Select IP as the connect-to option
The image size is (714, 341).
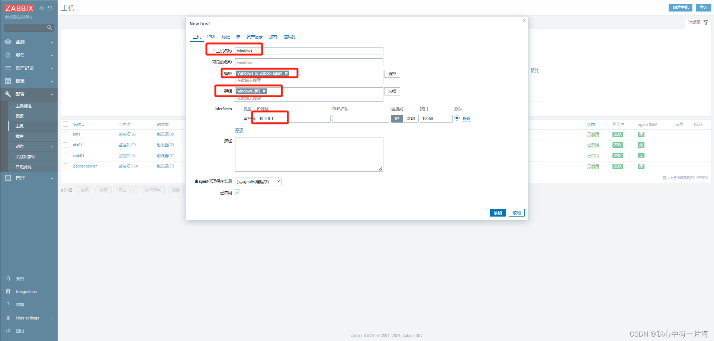click(x=397, y=118)
